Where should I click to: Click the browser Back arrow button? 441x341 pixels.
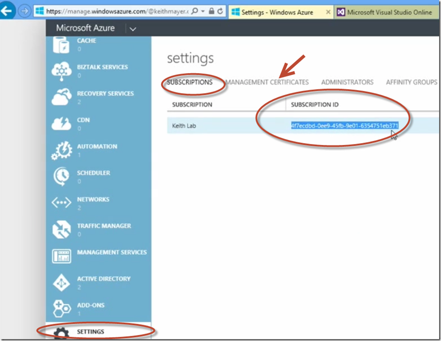tap(7, 11)
